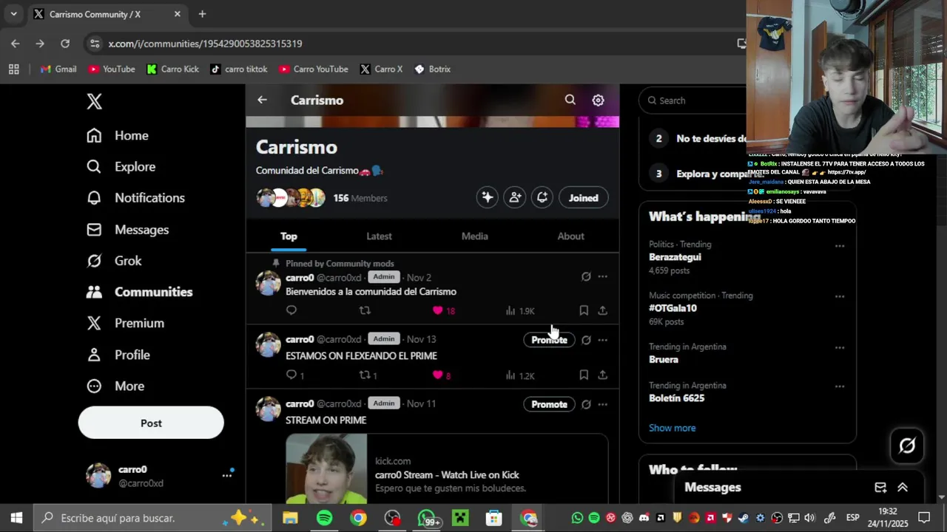Screen dimensions: 947x532
Task: Share the Bienvenidos post
Action: coord(602,310)
